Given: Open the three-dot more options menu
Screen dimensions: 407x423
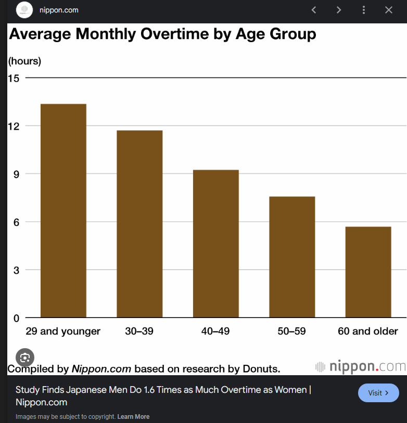Looking at the screenshot, I should pyautogui.click(x=364, y=10).
